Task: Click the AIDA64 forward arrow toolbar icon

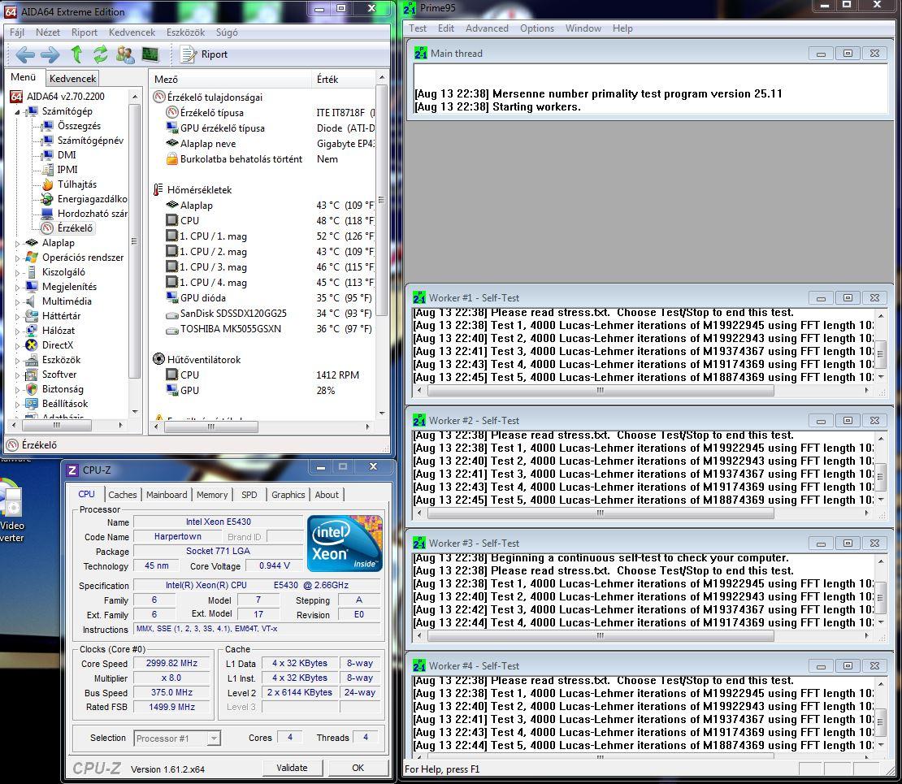Action: [x=50, y=54]
